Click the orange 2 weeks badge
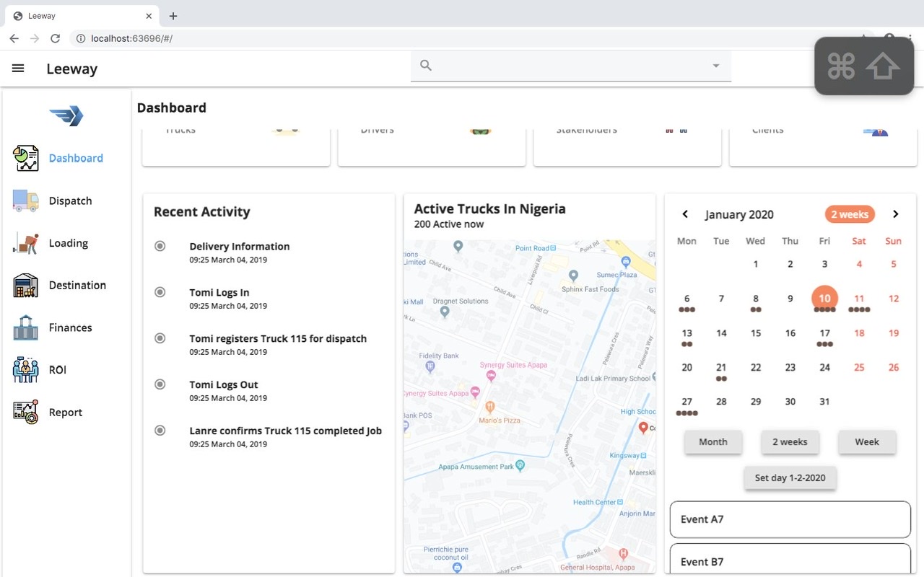 point(850,214)
